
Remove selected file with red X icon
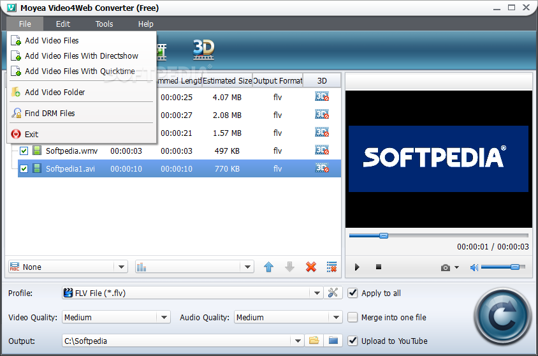[x=311, y=267]
